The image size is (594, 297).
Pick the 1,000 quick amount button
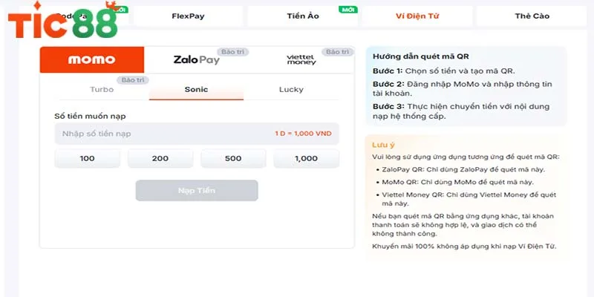[x=306, y=159]
